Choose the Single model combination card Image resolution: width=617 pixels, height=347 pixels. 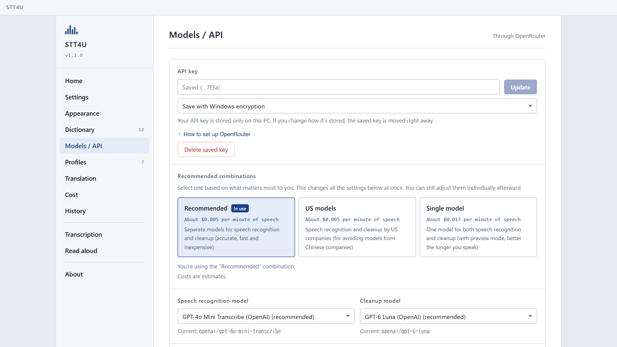[478, 227]
